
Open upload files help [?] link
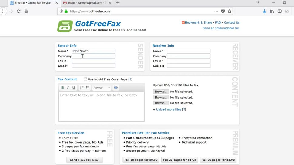184,109
